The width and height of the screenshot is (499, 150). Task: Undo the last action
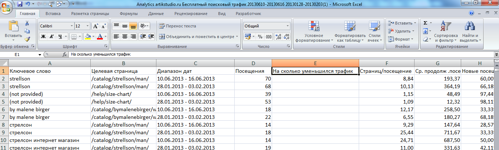coord(29,4)
